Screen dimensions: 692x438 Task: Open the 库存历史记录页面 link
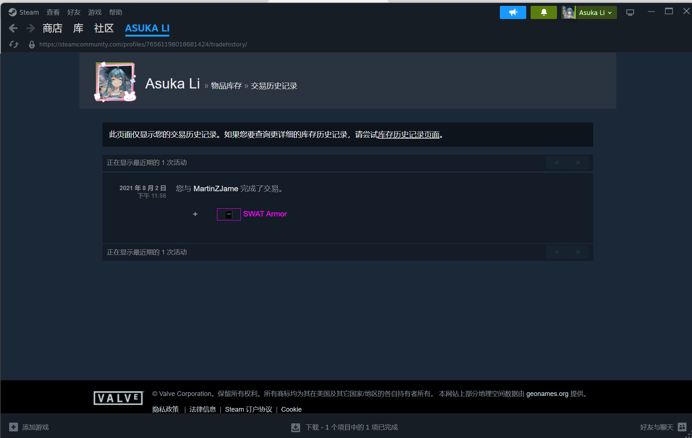409,135
